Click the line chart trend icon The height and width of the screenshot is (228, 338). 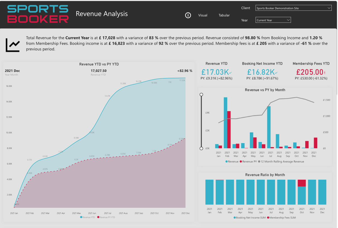[13, 45]
